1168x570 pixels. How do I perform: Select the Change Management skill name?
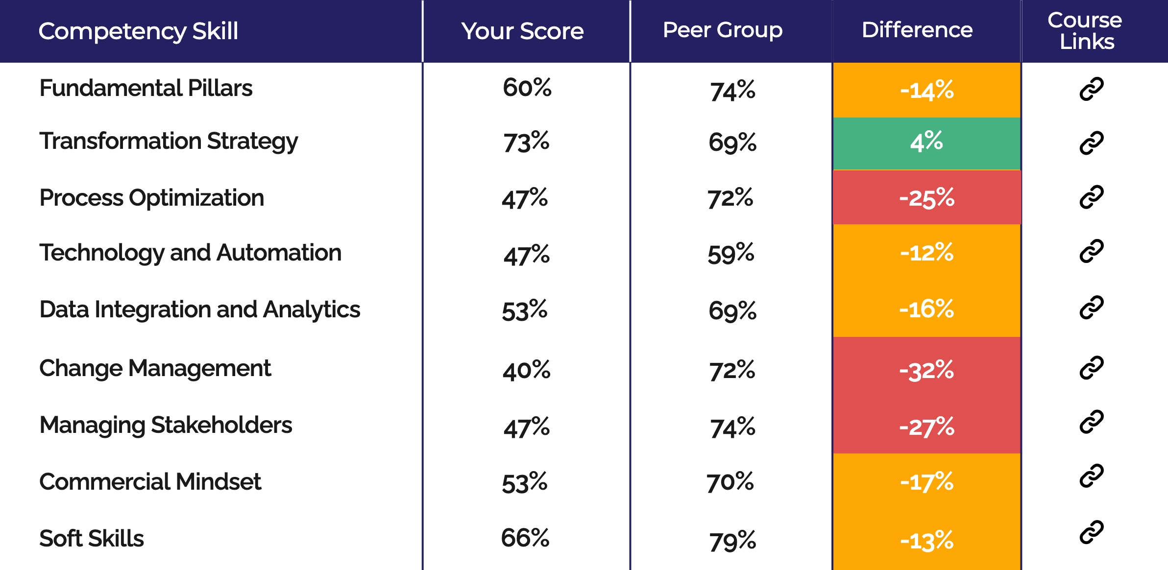[x=155, y=368]
